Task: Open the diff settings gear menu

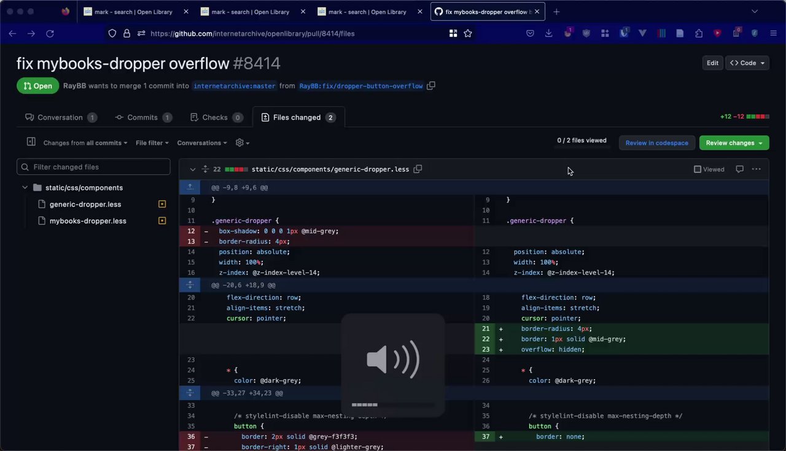Action: tap(243, 142)
